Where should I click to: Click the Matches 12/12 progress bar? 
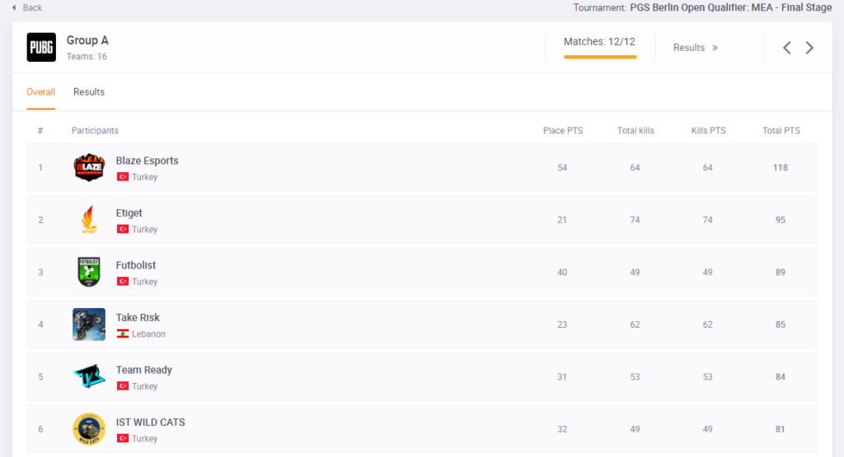[600, 56]
